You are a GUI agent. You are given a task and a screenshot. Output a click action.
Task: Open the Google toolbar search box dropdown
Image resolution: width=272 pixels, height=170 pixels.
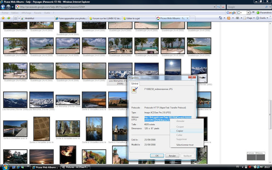248,13
